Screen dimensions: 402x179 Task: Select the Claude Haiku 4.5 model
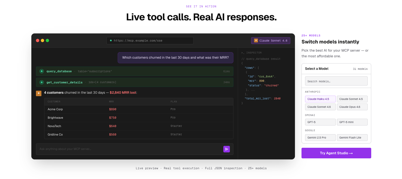(x=320, y=99)
